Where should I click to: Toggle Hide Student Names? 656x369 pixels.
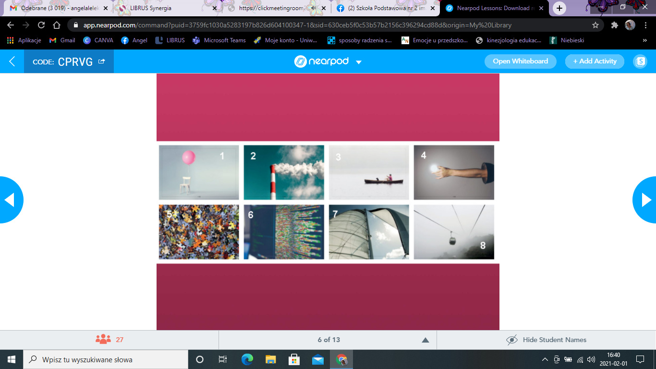(547, 340)
